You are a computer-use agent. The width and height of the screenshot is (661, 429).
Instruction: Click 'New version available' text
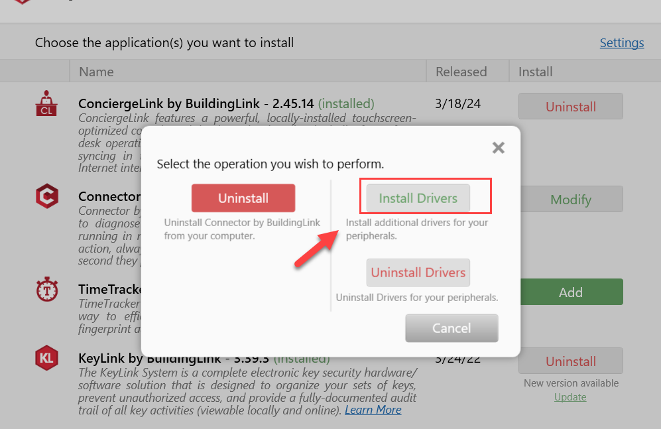pyautogui.click(x=571, y=383)
